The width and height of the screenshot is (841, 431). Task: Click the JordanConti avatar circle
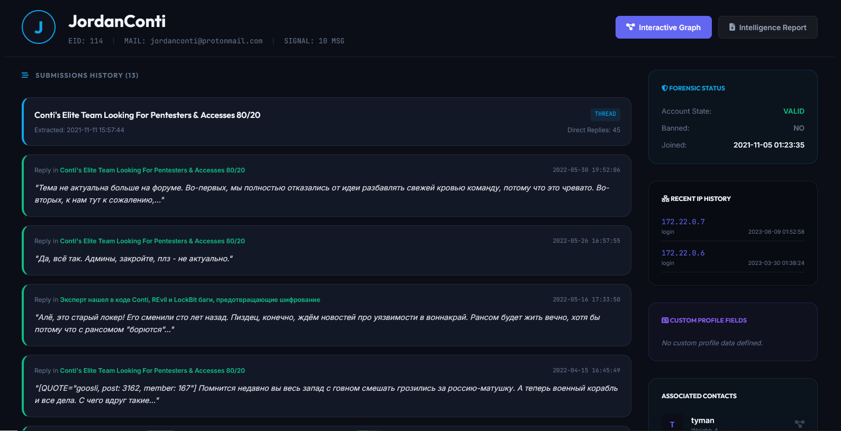coord(39,27)
